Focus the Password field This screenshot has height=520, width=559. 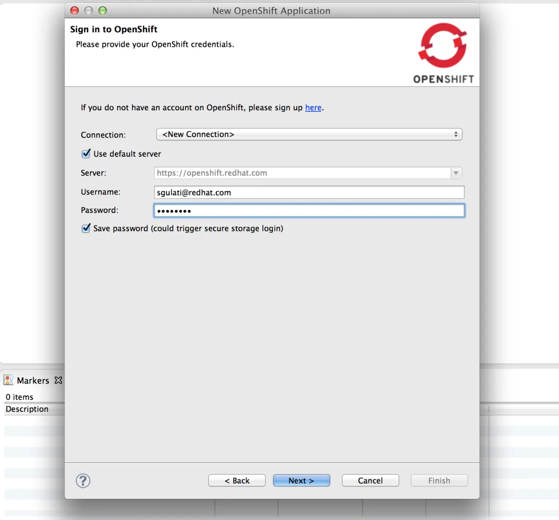point(309,211)
